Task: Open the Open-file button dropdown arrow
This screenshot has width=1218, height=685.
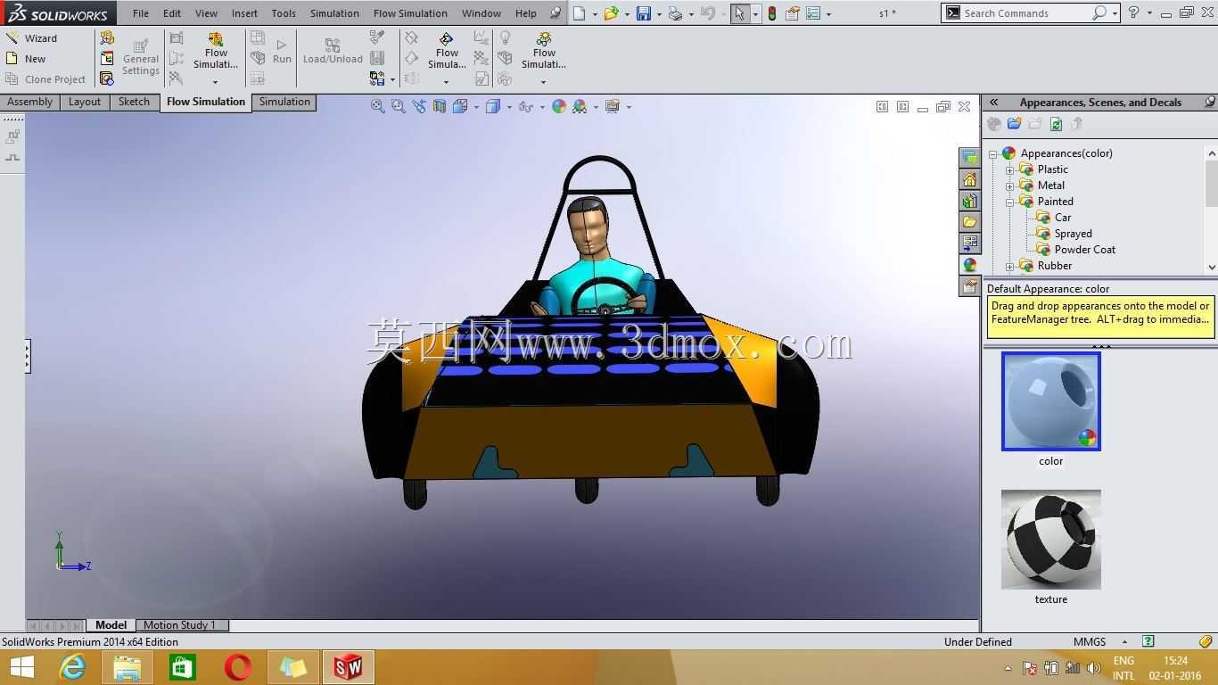Action: [x=627, y=14]
